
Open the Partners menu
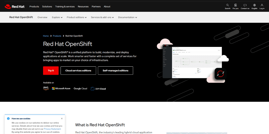point(96,6)
